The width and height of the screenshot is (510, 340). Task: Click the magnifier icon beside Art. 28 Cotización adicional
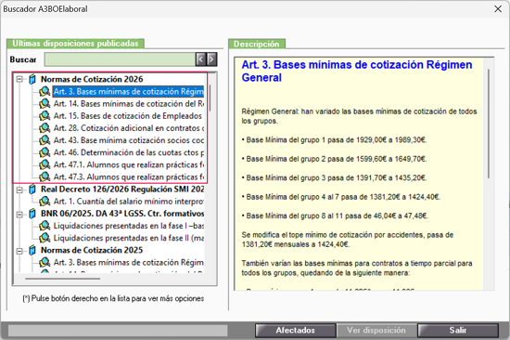tap(45, 128)
